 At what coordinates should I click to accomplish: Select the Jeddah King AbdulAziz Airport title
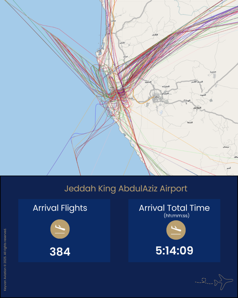(x=126, y=189)
